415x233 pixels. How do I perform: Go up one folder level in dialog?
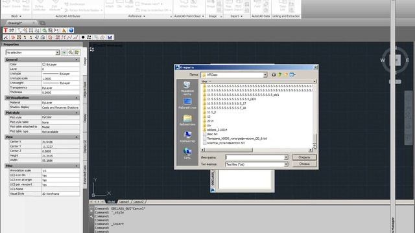pos(279,75)
